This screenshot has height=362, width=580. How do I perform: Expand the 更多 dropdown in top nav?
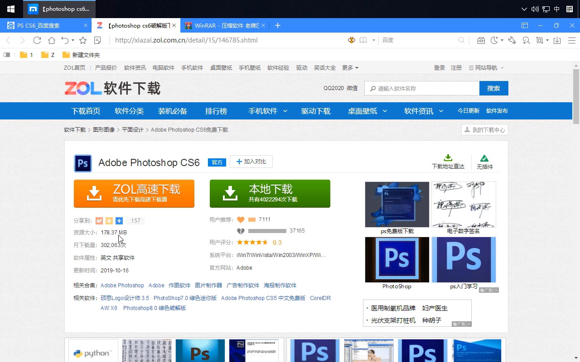click(350, 68)
